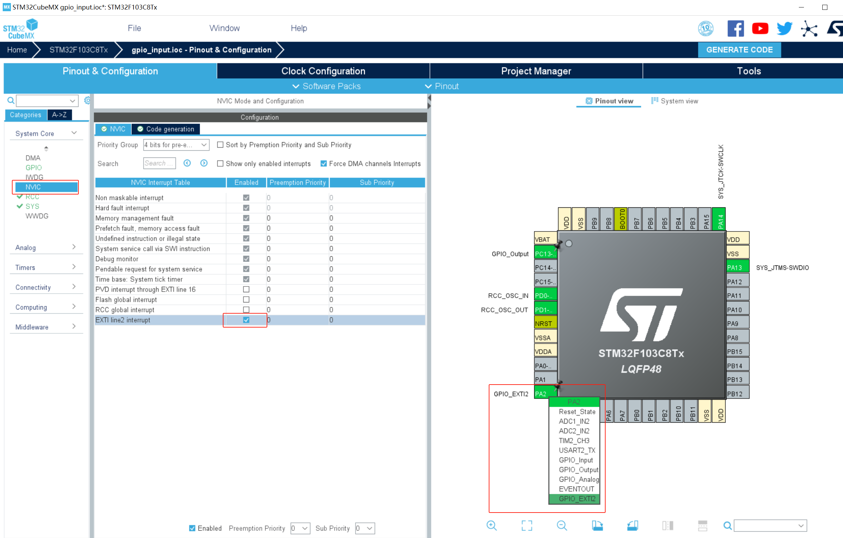Switch to the Clock Configuration tab
Screen dimensions: 843x538
323,71
